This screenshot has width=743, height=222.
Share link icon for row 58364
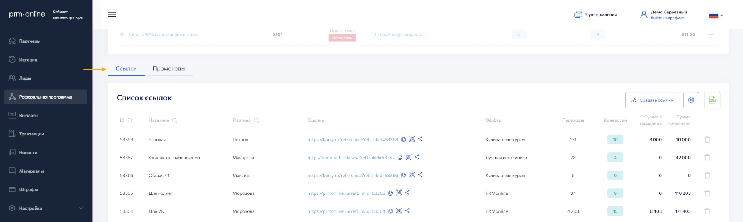pyautogui.click(x=407, y=210)
